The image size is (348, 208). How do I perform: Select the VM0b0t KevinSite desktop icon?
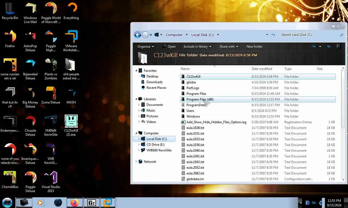point(51,126)
